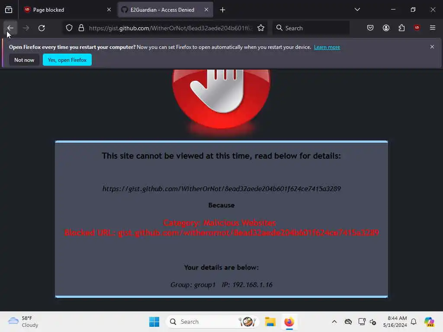Open File Explorer from the taskbar

tap(270, 322)
